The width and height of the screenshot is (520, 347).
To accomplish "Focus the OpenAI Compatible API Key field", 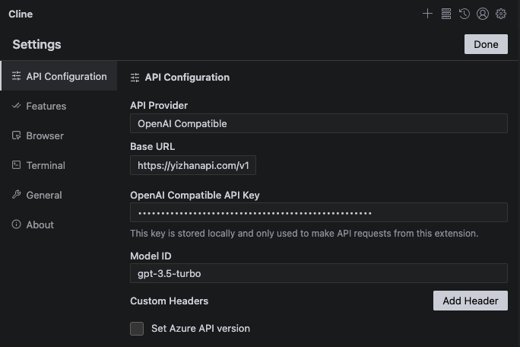I will (x=319, y=212).
